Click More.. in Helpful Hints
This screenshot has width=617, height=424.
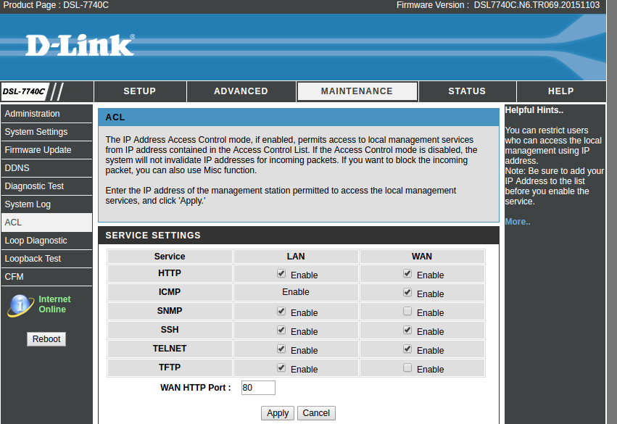click(517, 221)
